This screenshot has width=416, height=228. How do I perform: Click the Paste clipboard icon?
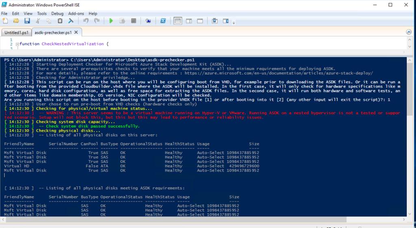pyautogui.click(x=60, y=21)
